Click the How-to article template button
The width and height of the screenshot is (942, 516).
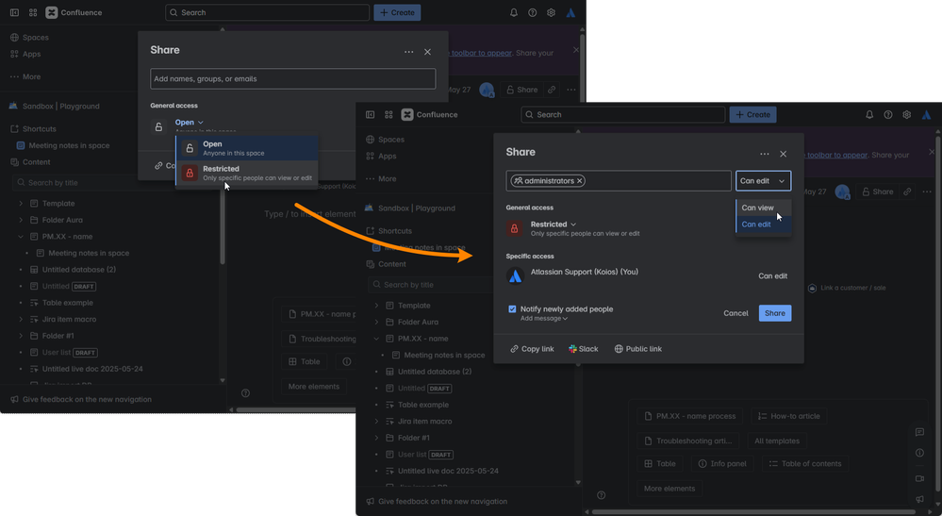789,416
